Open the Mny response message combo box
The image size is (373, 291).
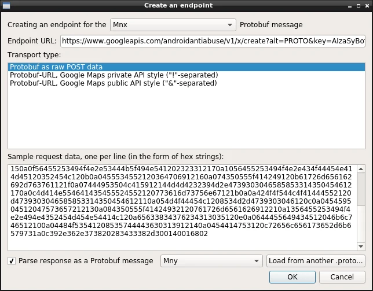coord(211,261)
